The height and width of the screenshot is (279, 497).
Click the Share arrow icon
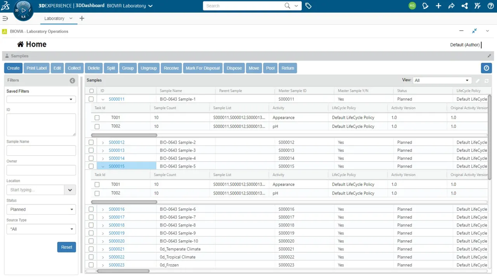coord(451,6)
